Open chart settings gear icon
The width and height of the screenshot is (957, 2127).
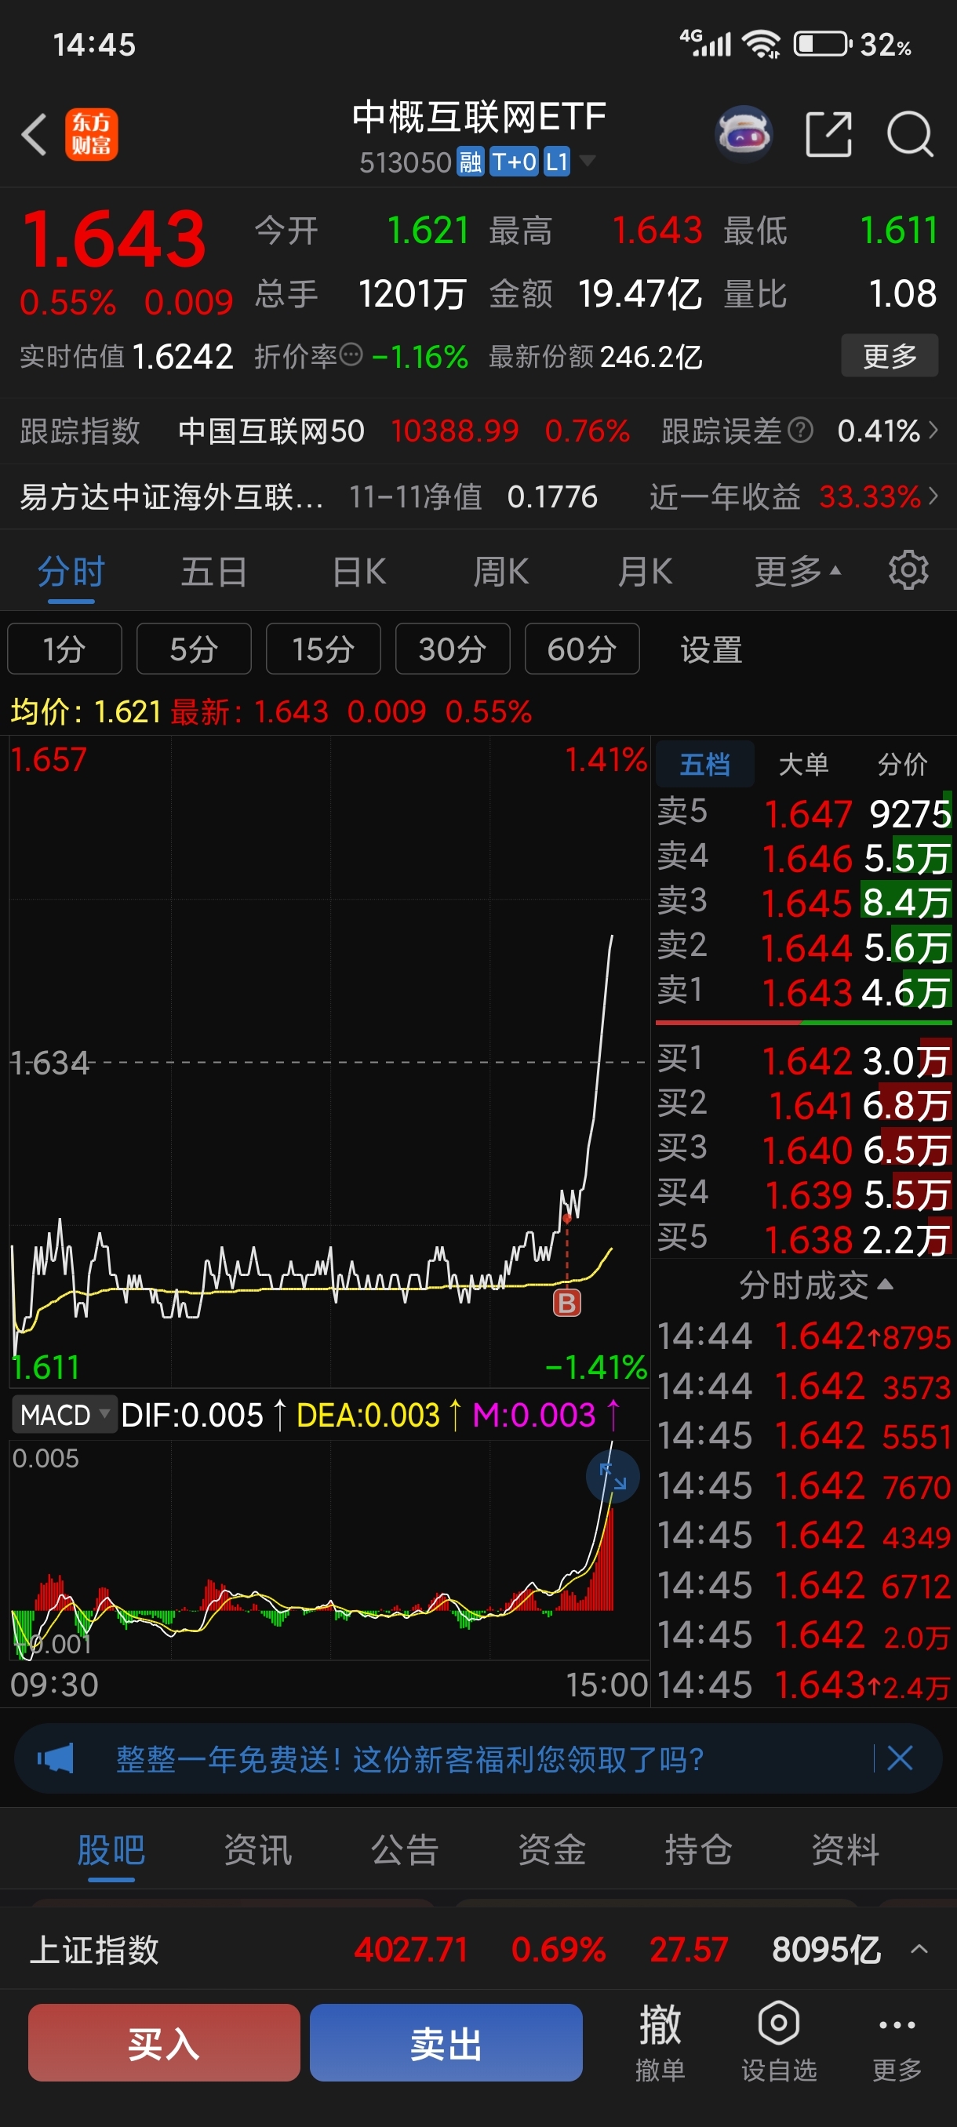pos(908,570)
